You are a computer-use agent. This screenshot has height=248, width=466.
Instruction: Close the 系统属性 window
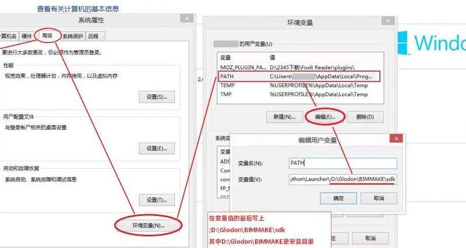point(187,19)
